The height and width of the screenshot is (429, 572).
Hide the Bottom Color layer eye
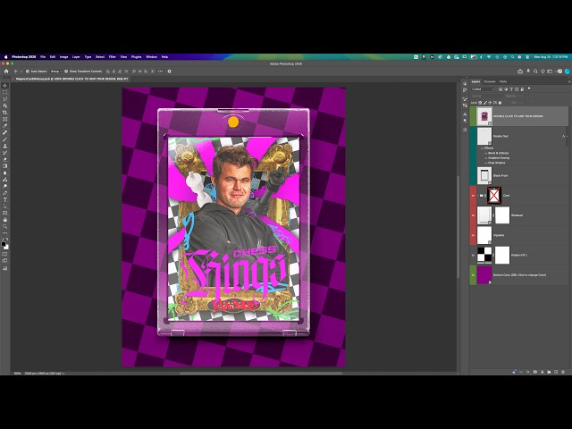[473, 275]
